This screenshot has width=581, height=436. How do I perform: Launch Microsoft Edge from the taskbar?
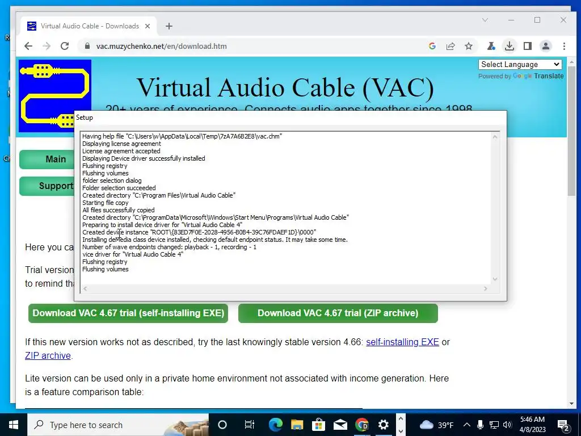tap(275, 425)
